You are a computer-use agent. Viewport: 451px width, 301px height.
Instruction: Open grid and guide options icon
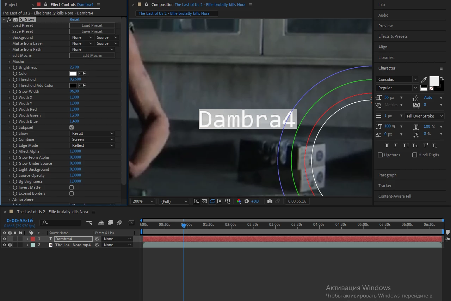228,201
